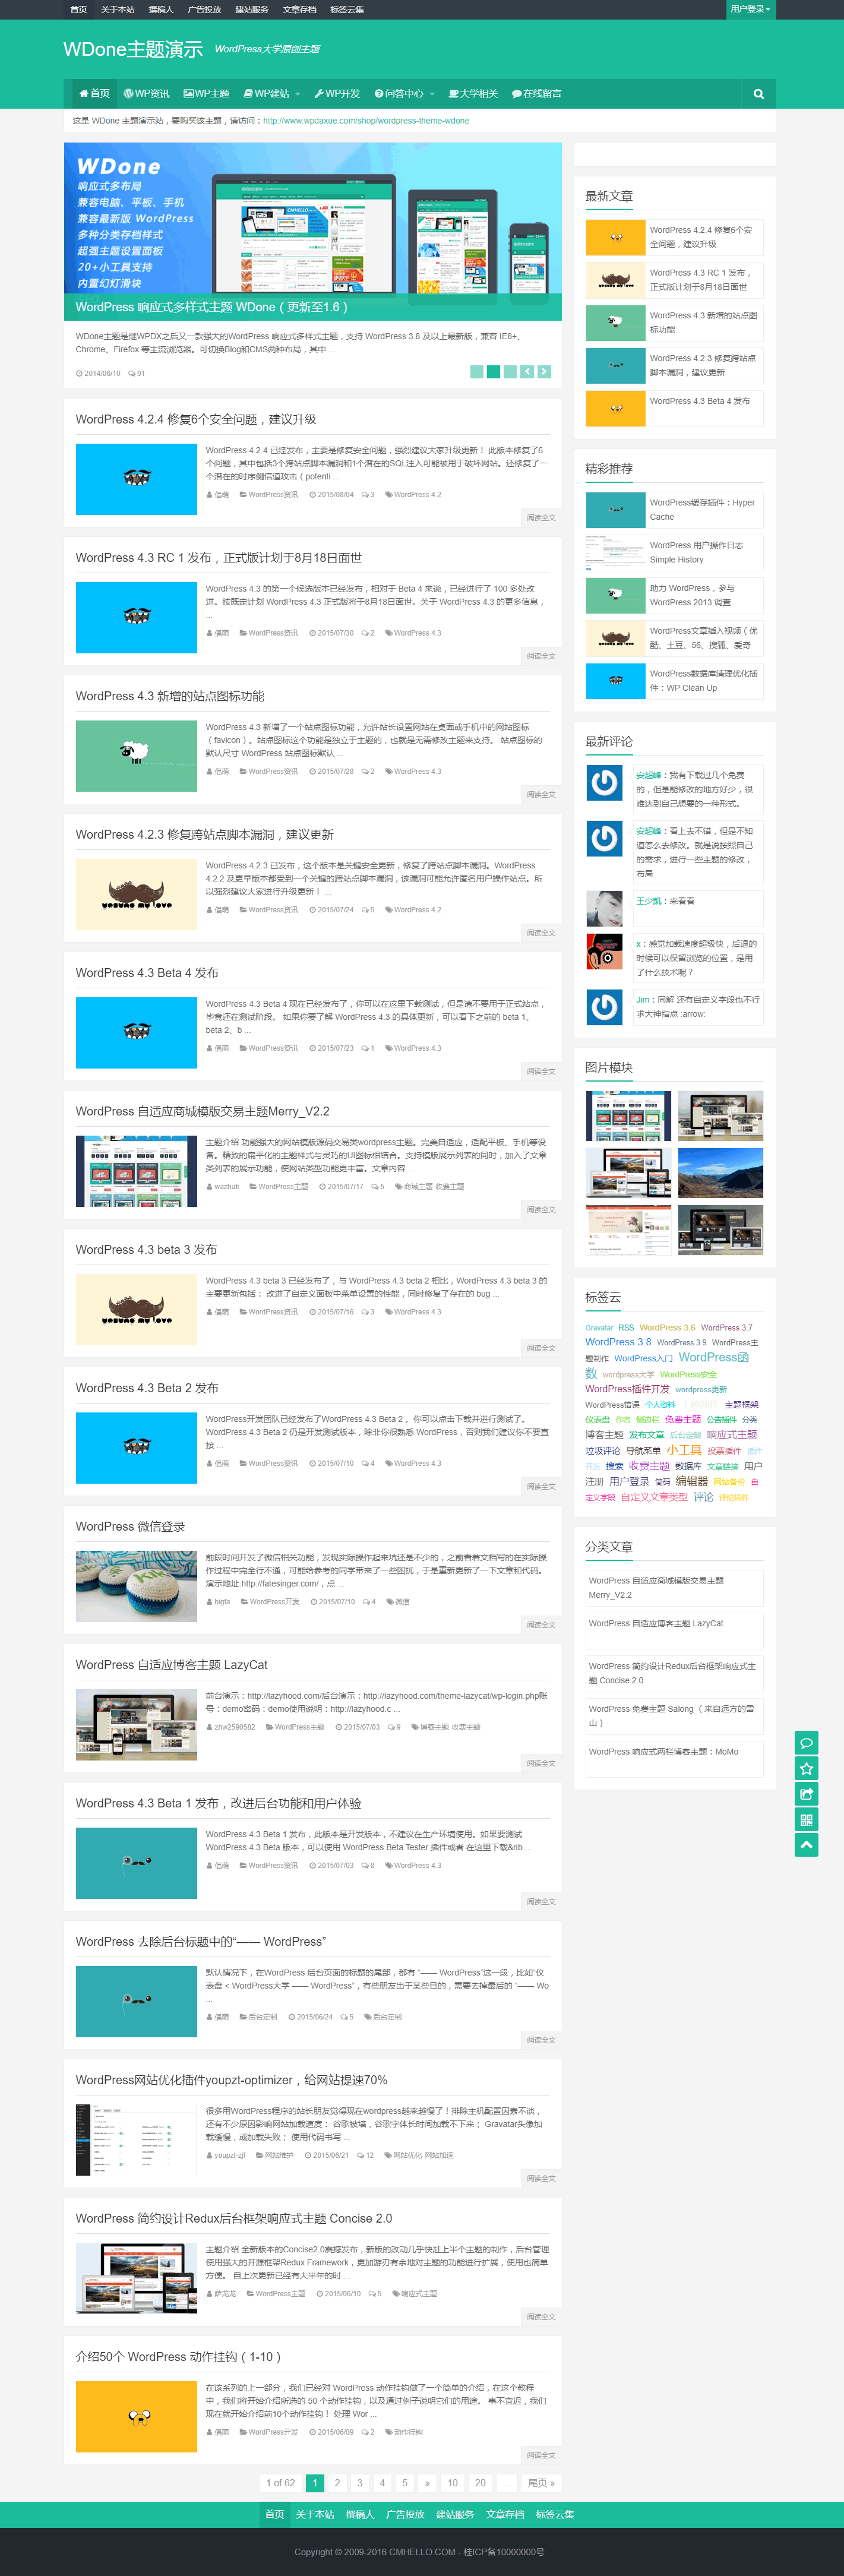Click the 小工具 tag in tag cloud
The image size is (844, 2576).
pyautogui.click(x=684, y=1450)
